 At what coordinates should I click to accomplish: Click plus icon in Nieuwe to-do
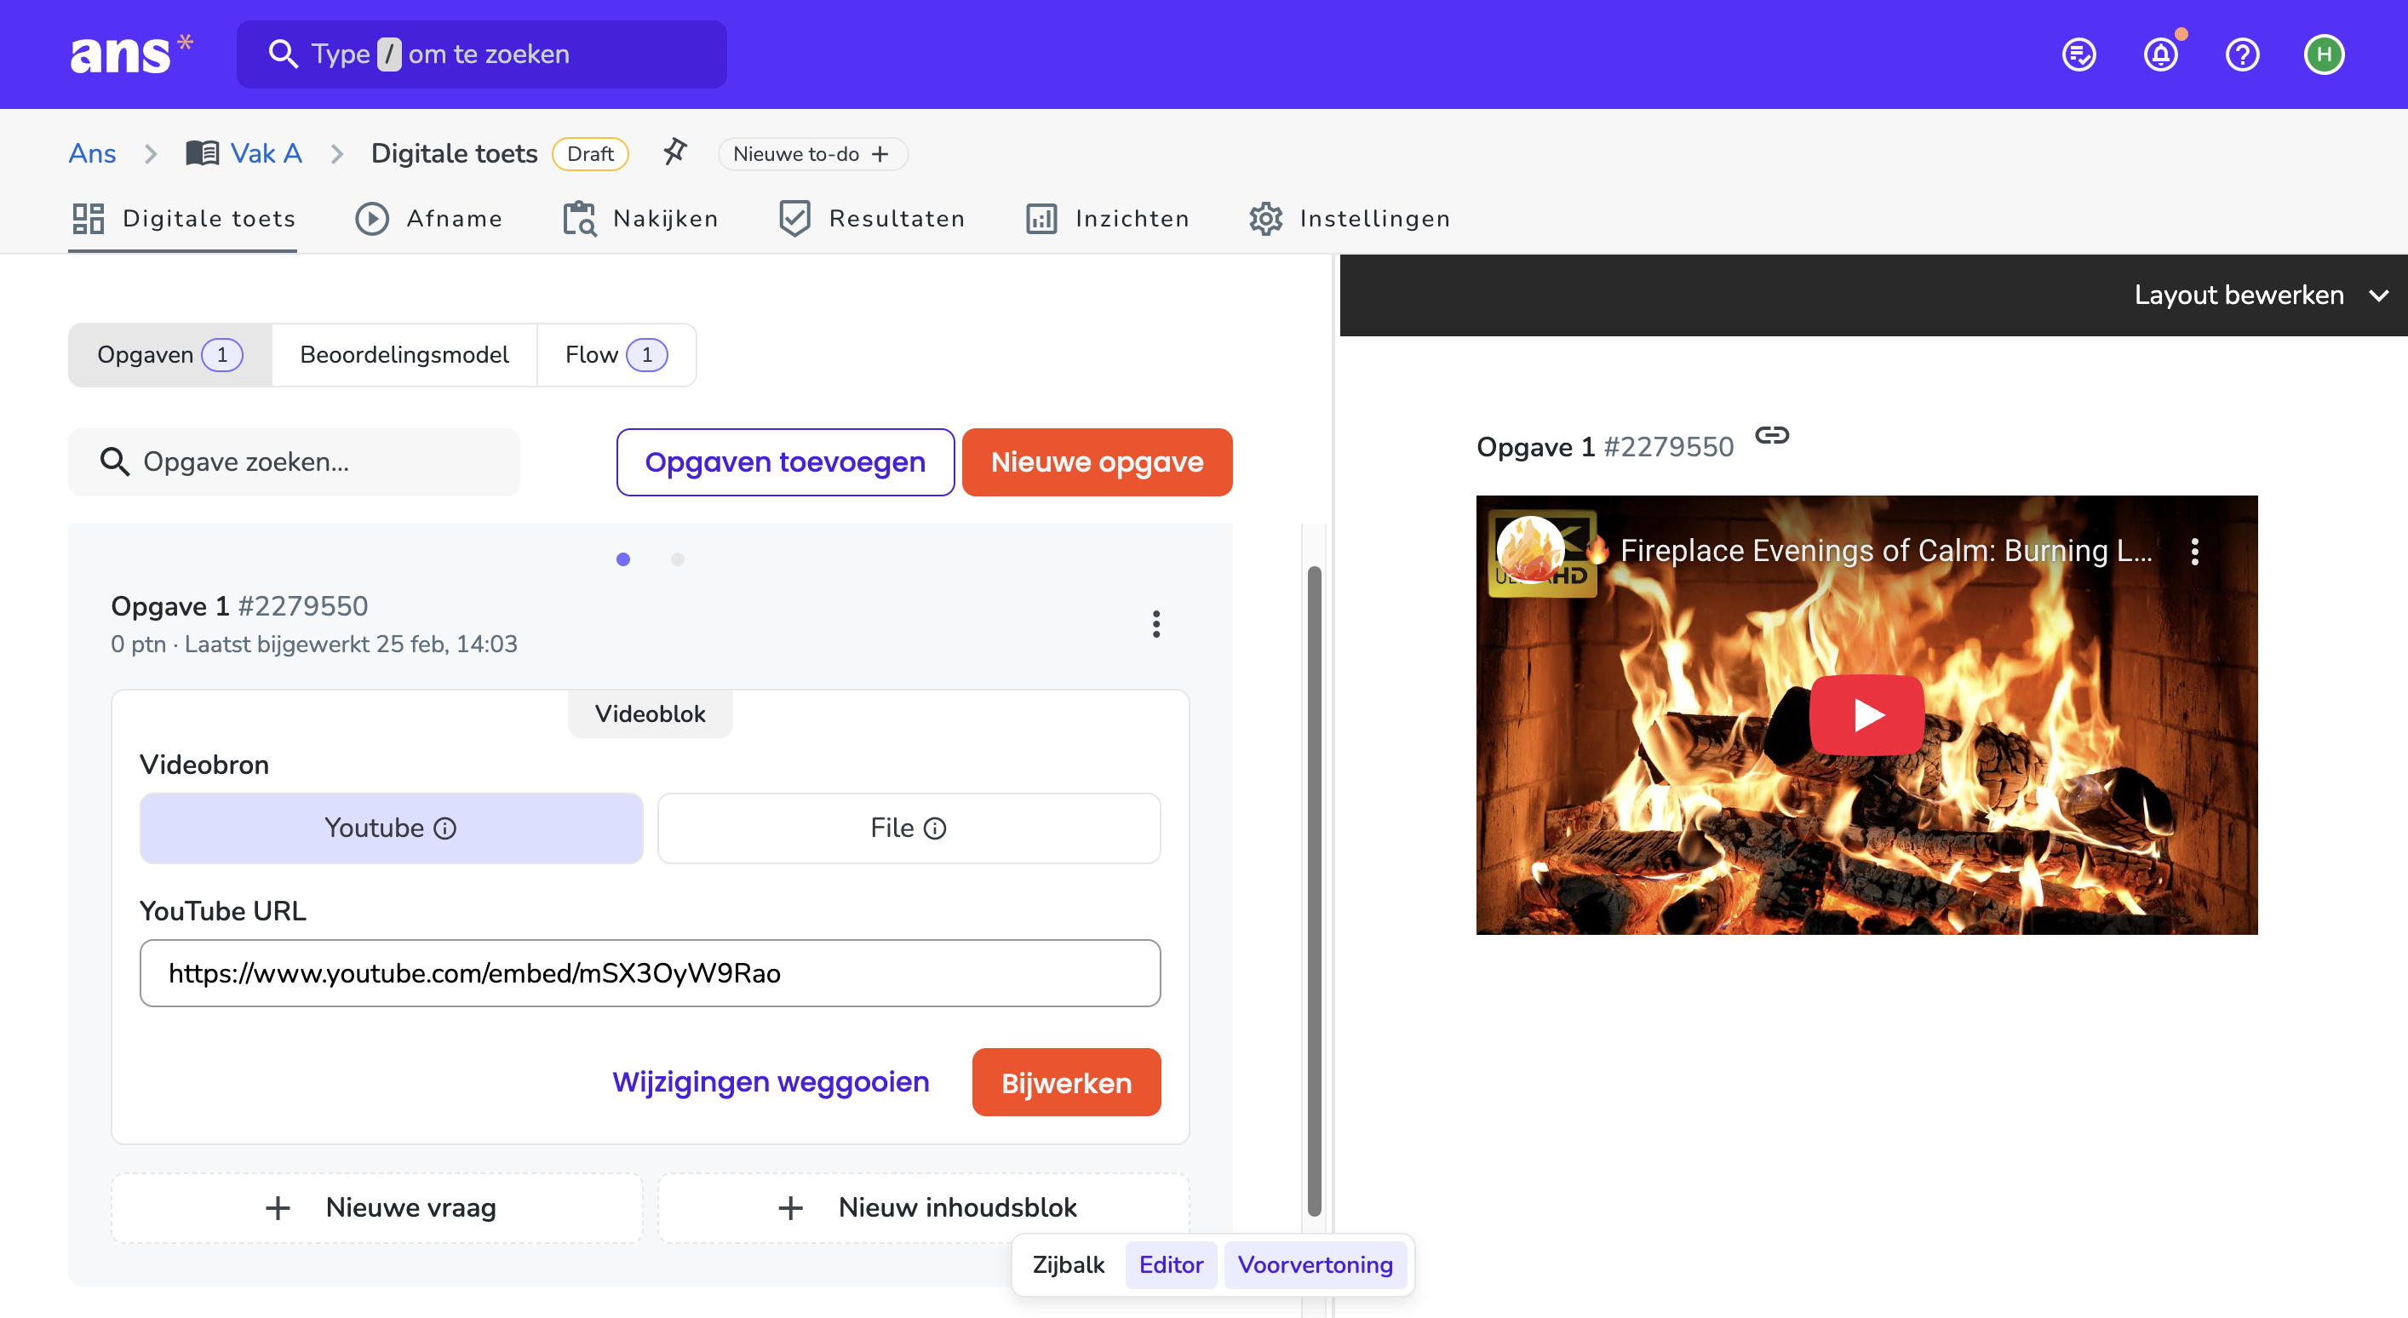[880, 154]
